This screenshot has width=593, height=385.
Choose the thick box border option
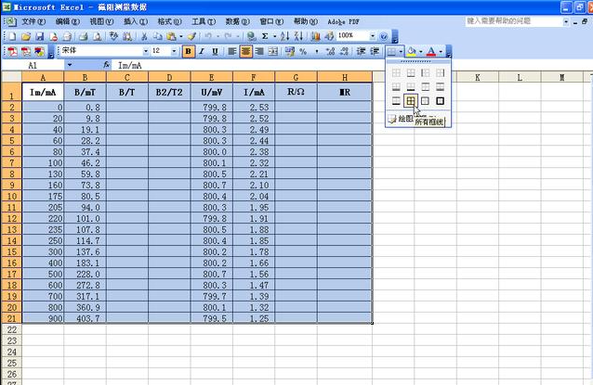tap(440, 100)
